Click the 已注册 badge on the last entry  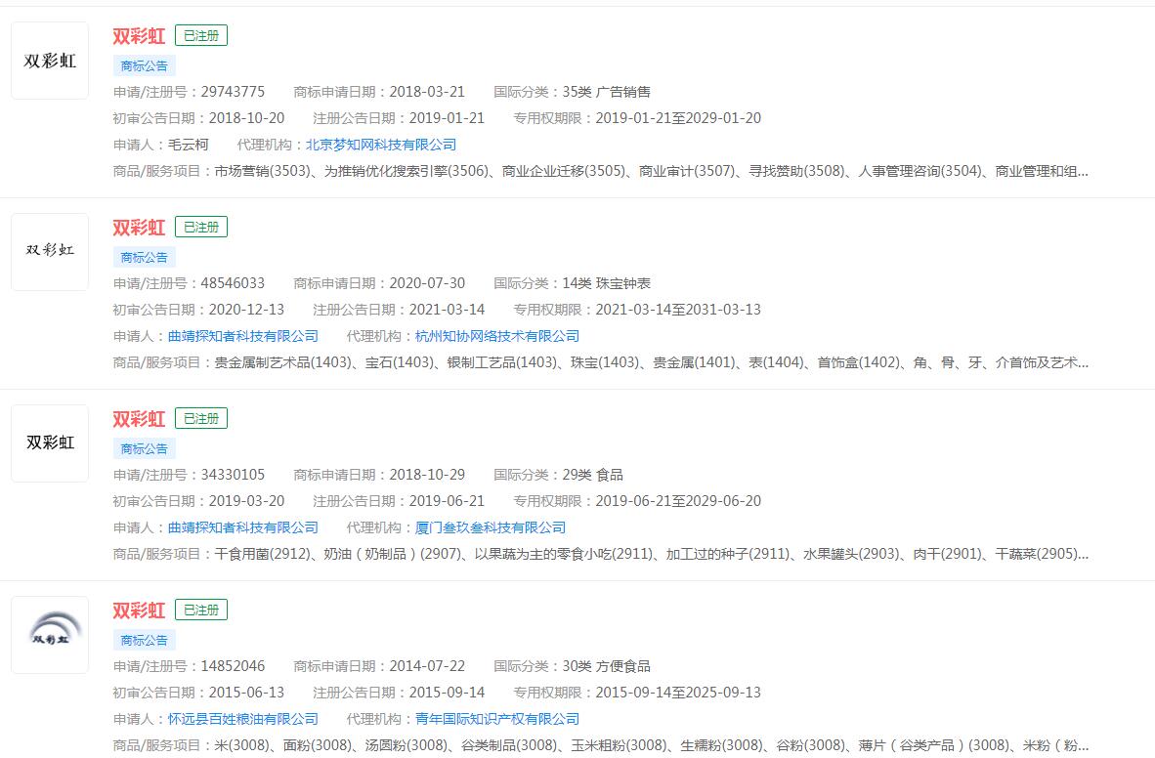click(x=201, y=610)
